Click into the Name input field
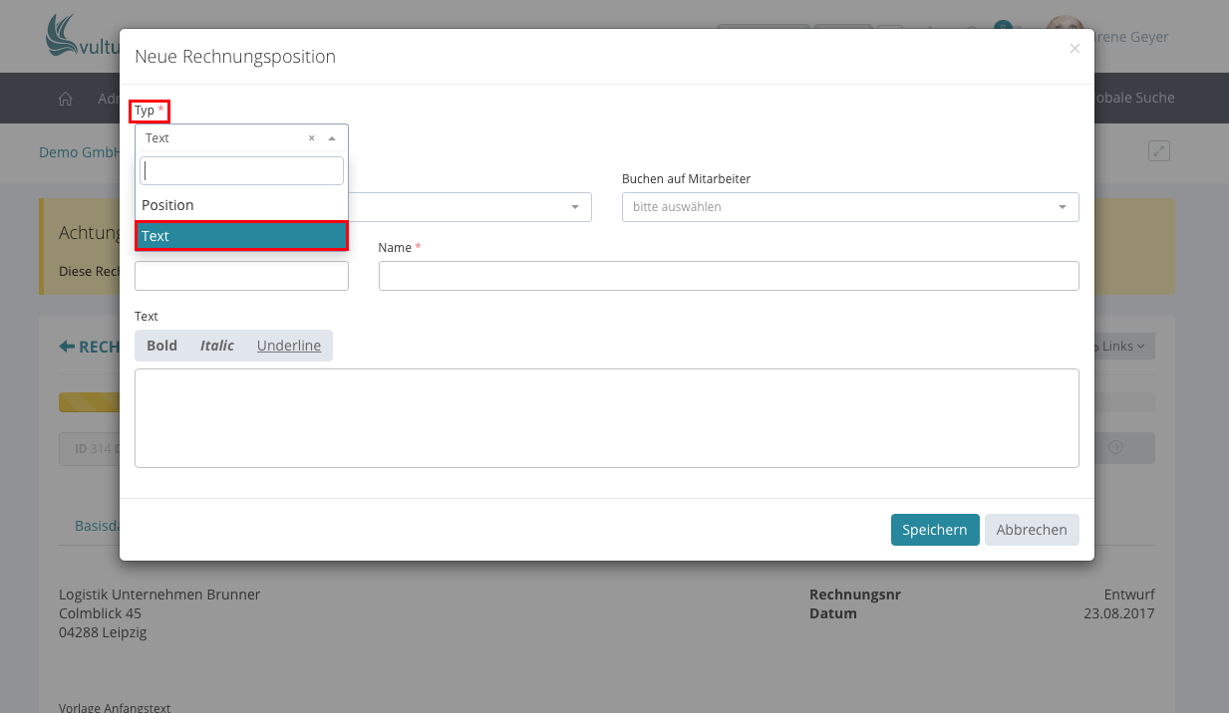The height and width of the screenshot is (713, 1229). [728, 276]
